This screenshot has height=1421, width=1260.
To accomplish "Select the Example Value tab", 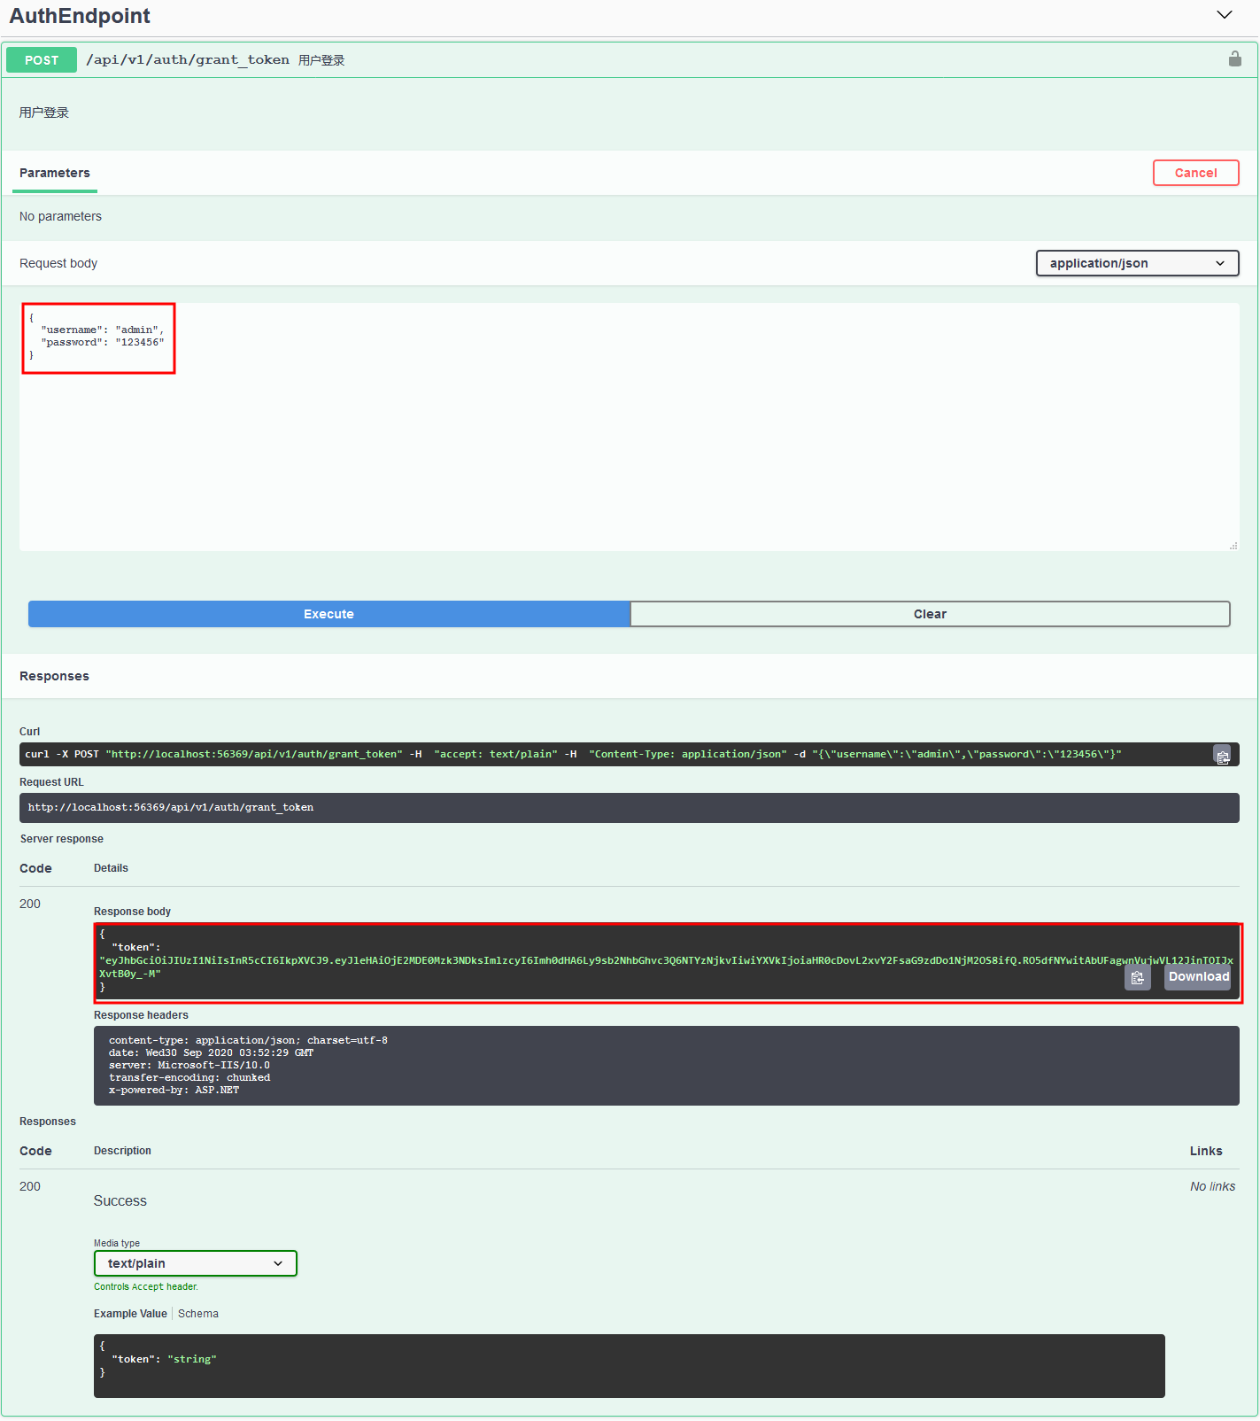I will point(130,1314).
